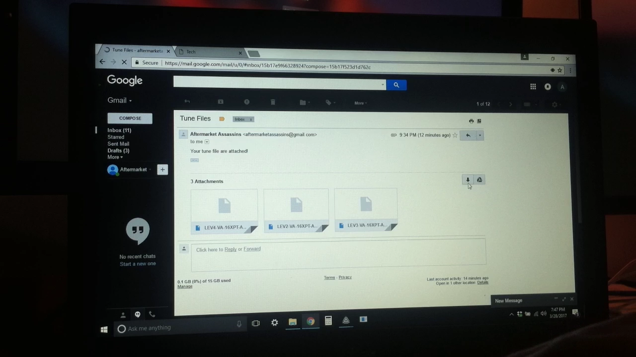The width and height of the screenshot is (636, 357).
Task: Open the Move to folder dropdown
Action: 305,103
